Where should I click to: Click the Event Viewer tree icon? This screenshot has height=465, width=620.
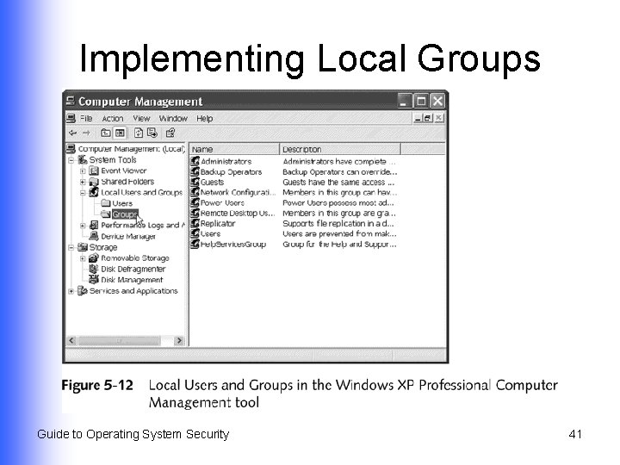click(94, 170)
